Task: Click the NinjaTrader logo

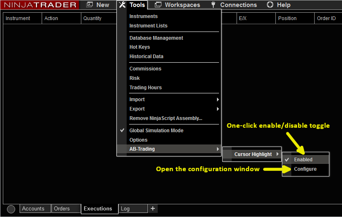Action: tap(40, 5)
